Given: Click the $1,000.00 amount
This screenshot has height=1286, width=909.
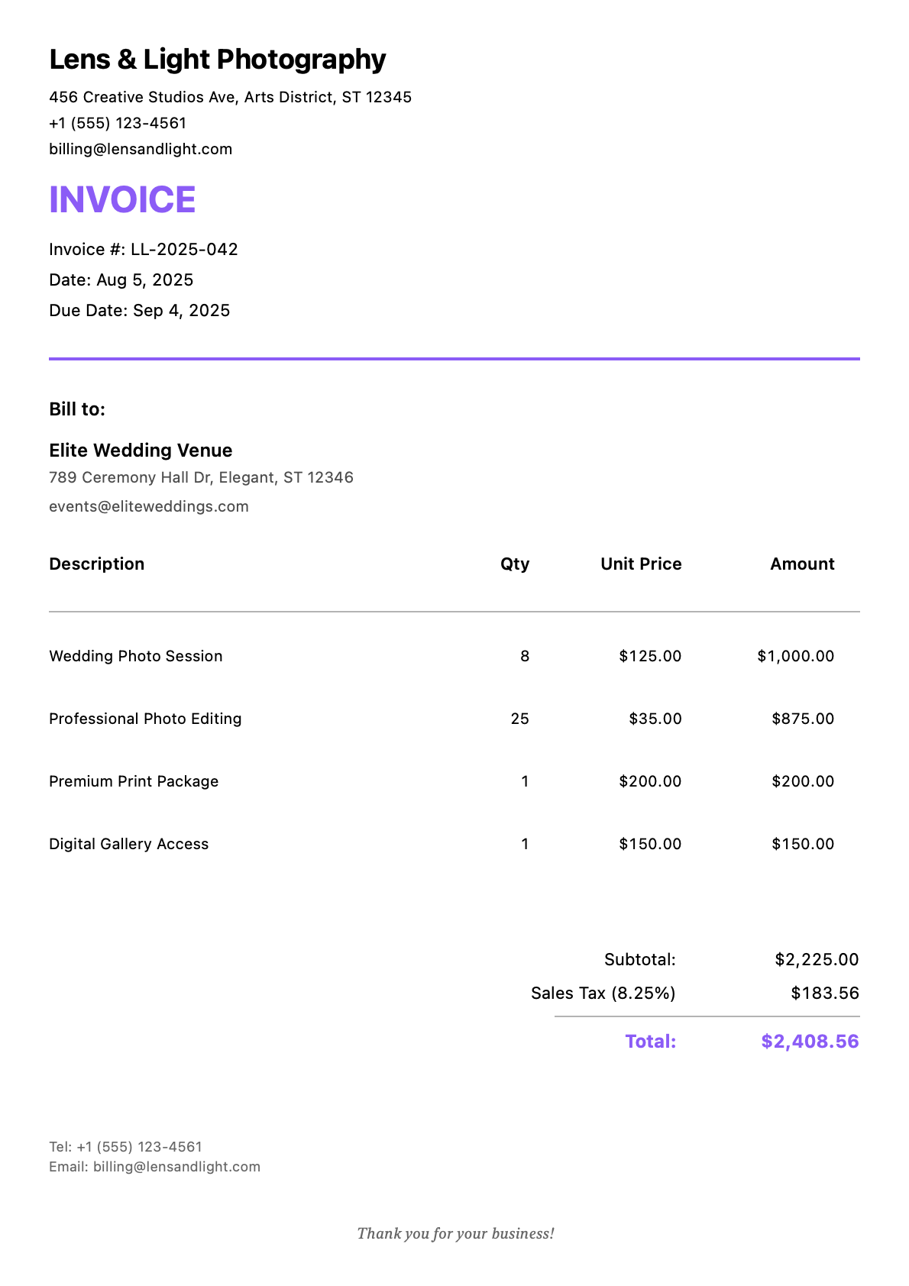Looking at the screenshot, I should point(796,656).
